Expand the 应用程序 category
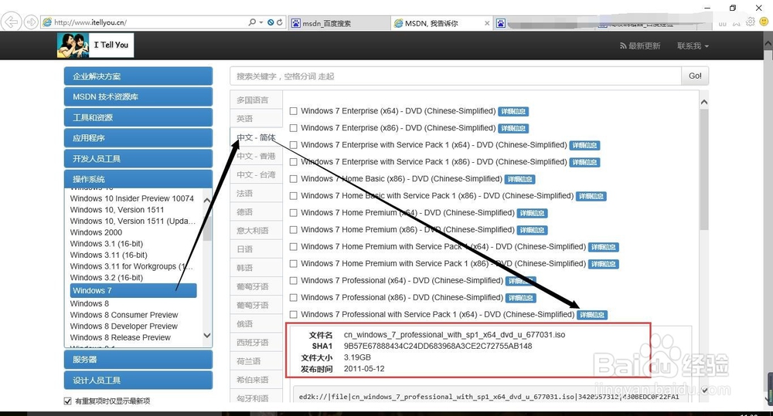This screenshot has height=416, width=773. click(138, 138)
